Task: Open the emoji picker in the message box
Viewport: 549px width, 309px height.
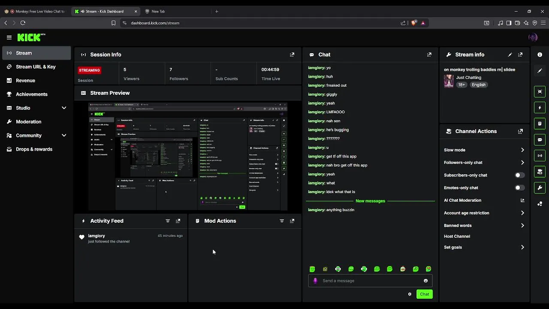Action: point(425,281)
